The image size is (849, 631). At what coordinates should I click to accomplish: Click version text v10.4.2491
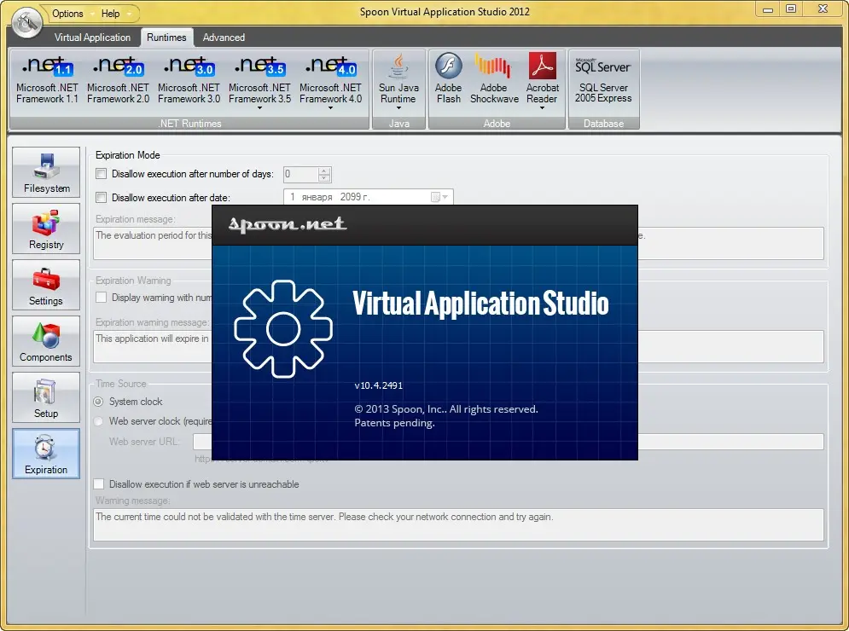coord(379,385)
